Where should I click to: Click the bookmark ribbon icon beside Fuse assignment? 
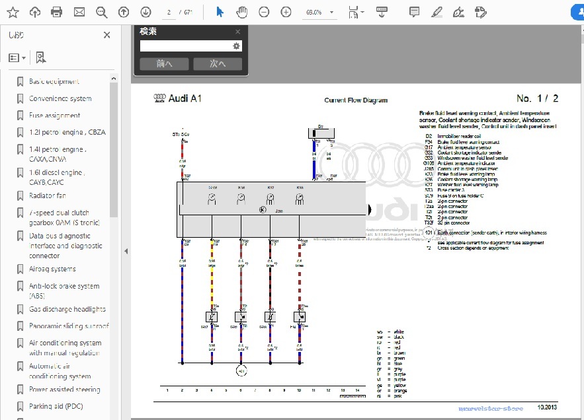pyautogui.click(x=20, y=116)
